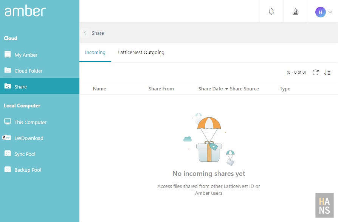
Task: Refresh the share list
Action: click(315, 72)
